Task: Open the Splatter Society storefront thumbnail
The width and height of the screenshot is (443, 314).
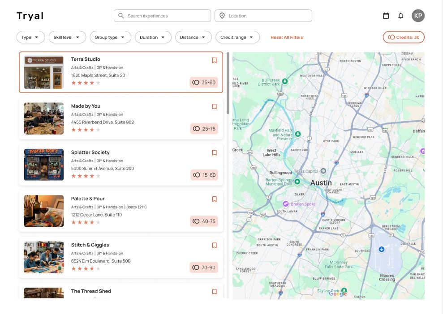Action: coord(44,165)
